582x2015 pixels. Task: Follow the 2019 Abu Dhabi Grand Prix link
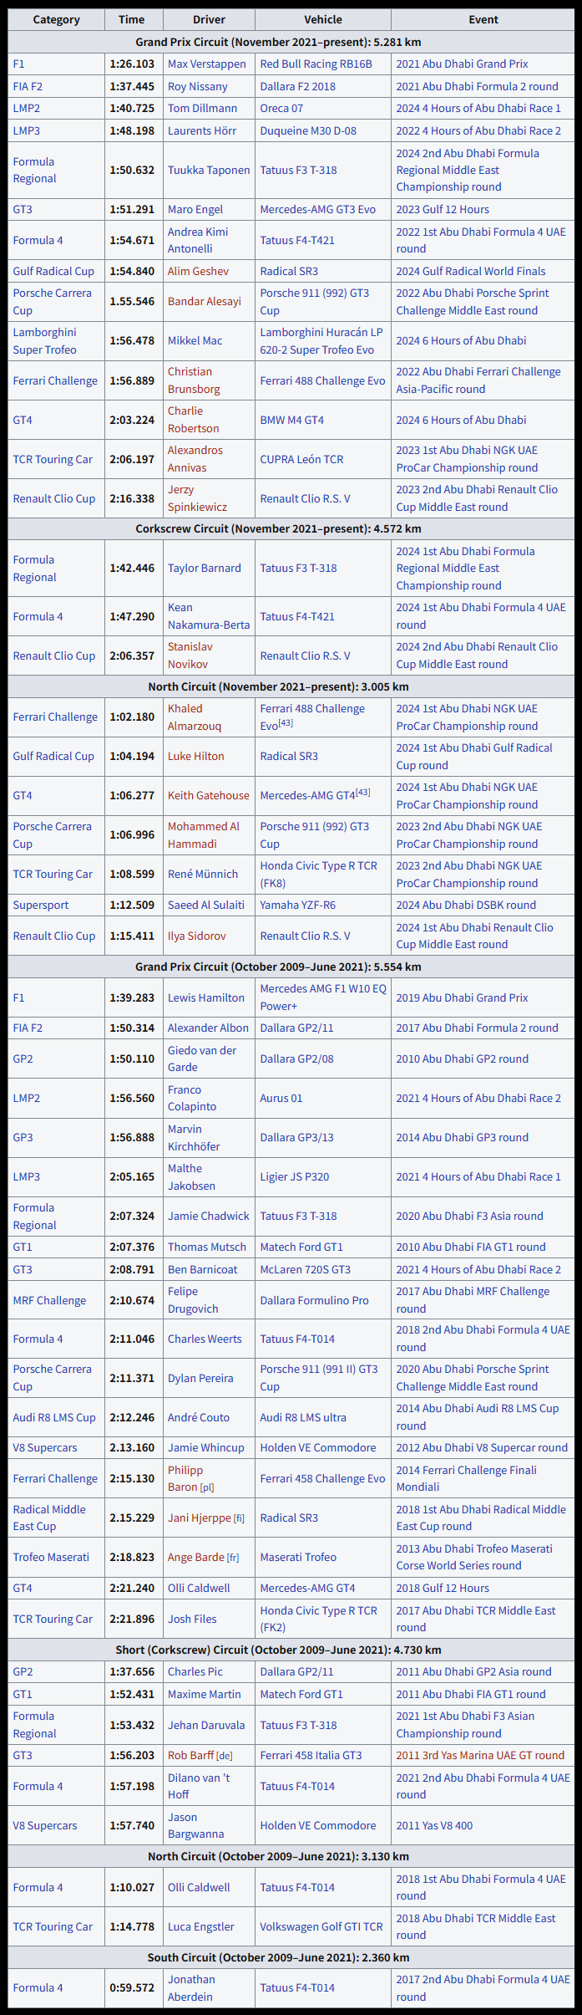point(462,997)
